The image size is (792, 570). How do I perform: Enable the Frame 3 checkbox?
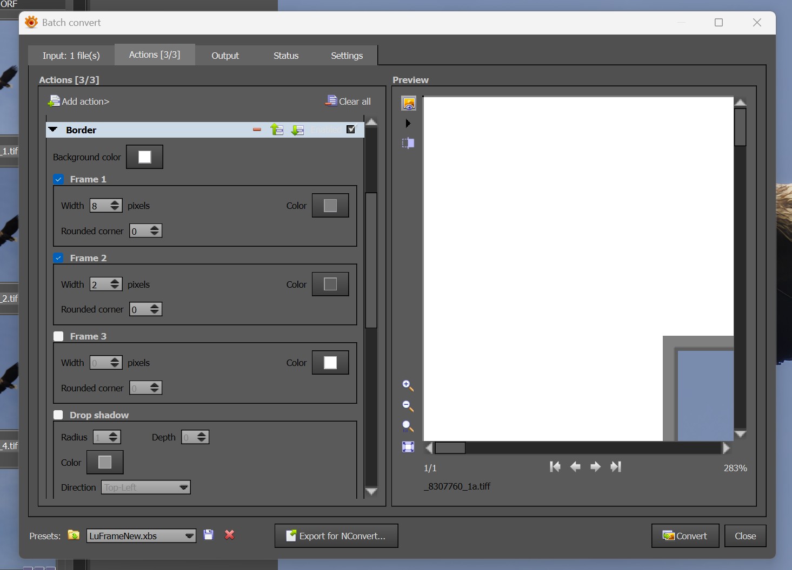[x=58, y=336]
